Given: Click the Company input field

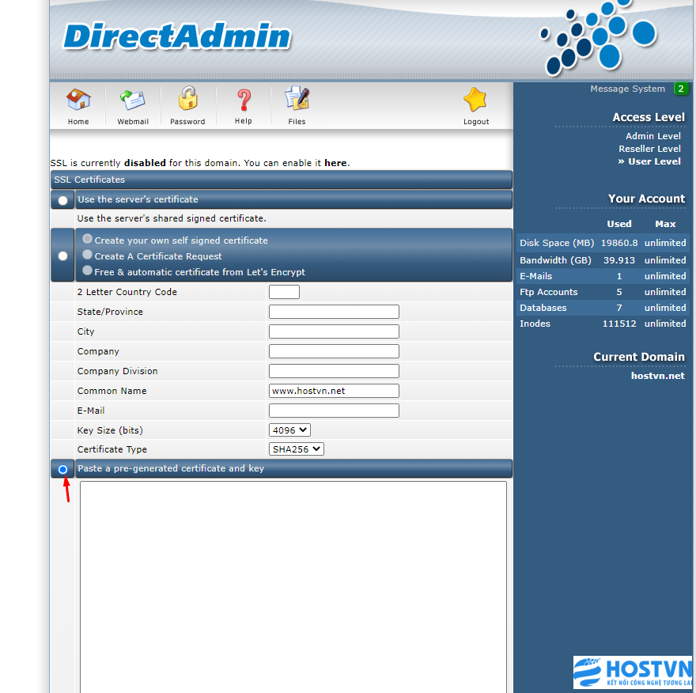Looking at the screenshot, I should click(334, 351).
